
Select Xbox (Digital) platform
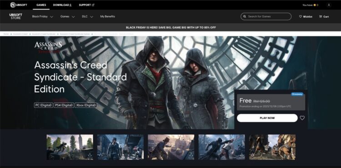[x=86, y=105]
